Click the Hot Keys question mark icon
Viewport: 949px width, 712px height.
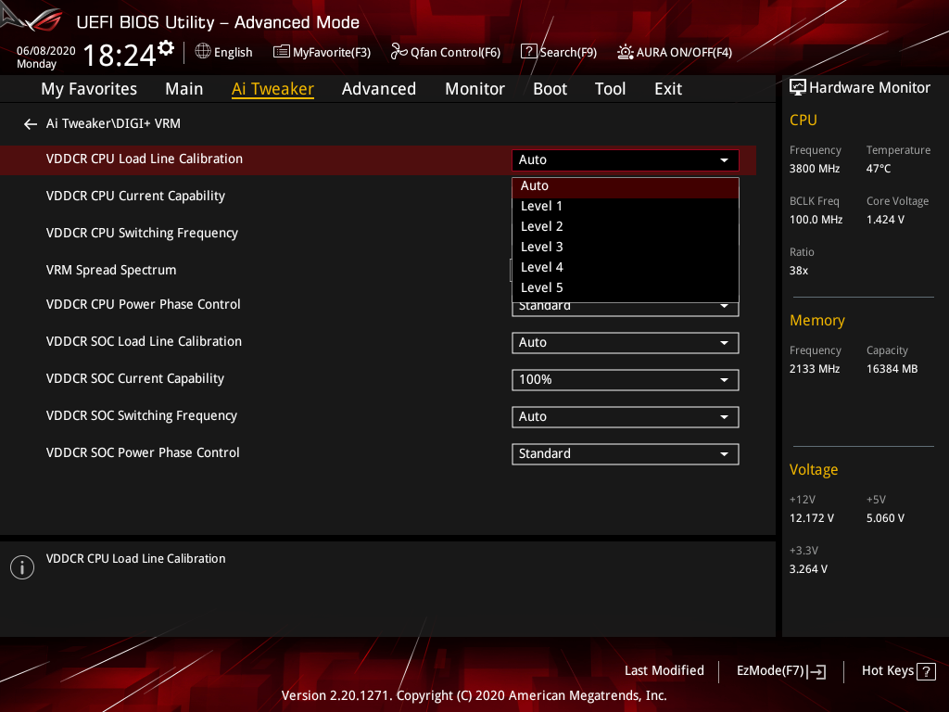point(926,671)
